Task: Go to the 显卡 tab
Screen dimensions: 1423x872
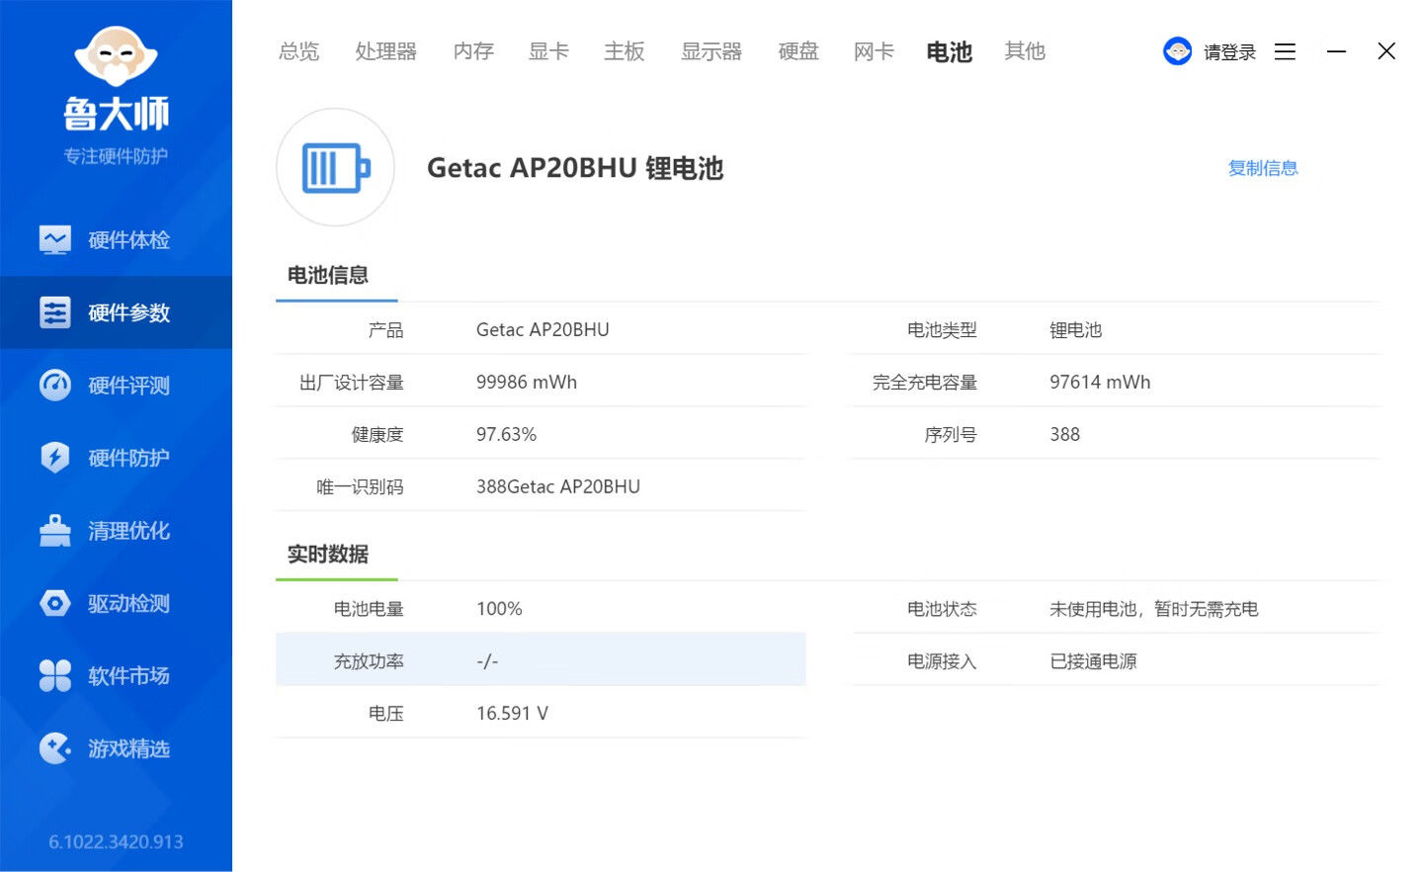Action: [x=548, y=51]
